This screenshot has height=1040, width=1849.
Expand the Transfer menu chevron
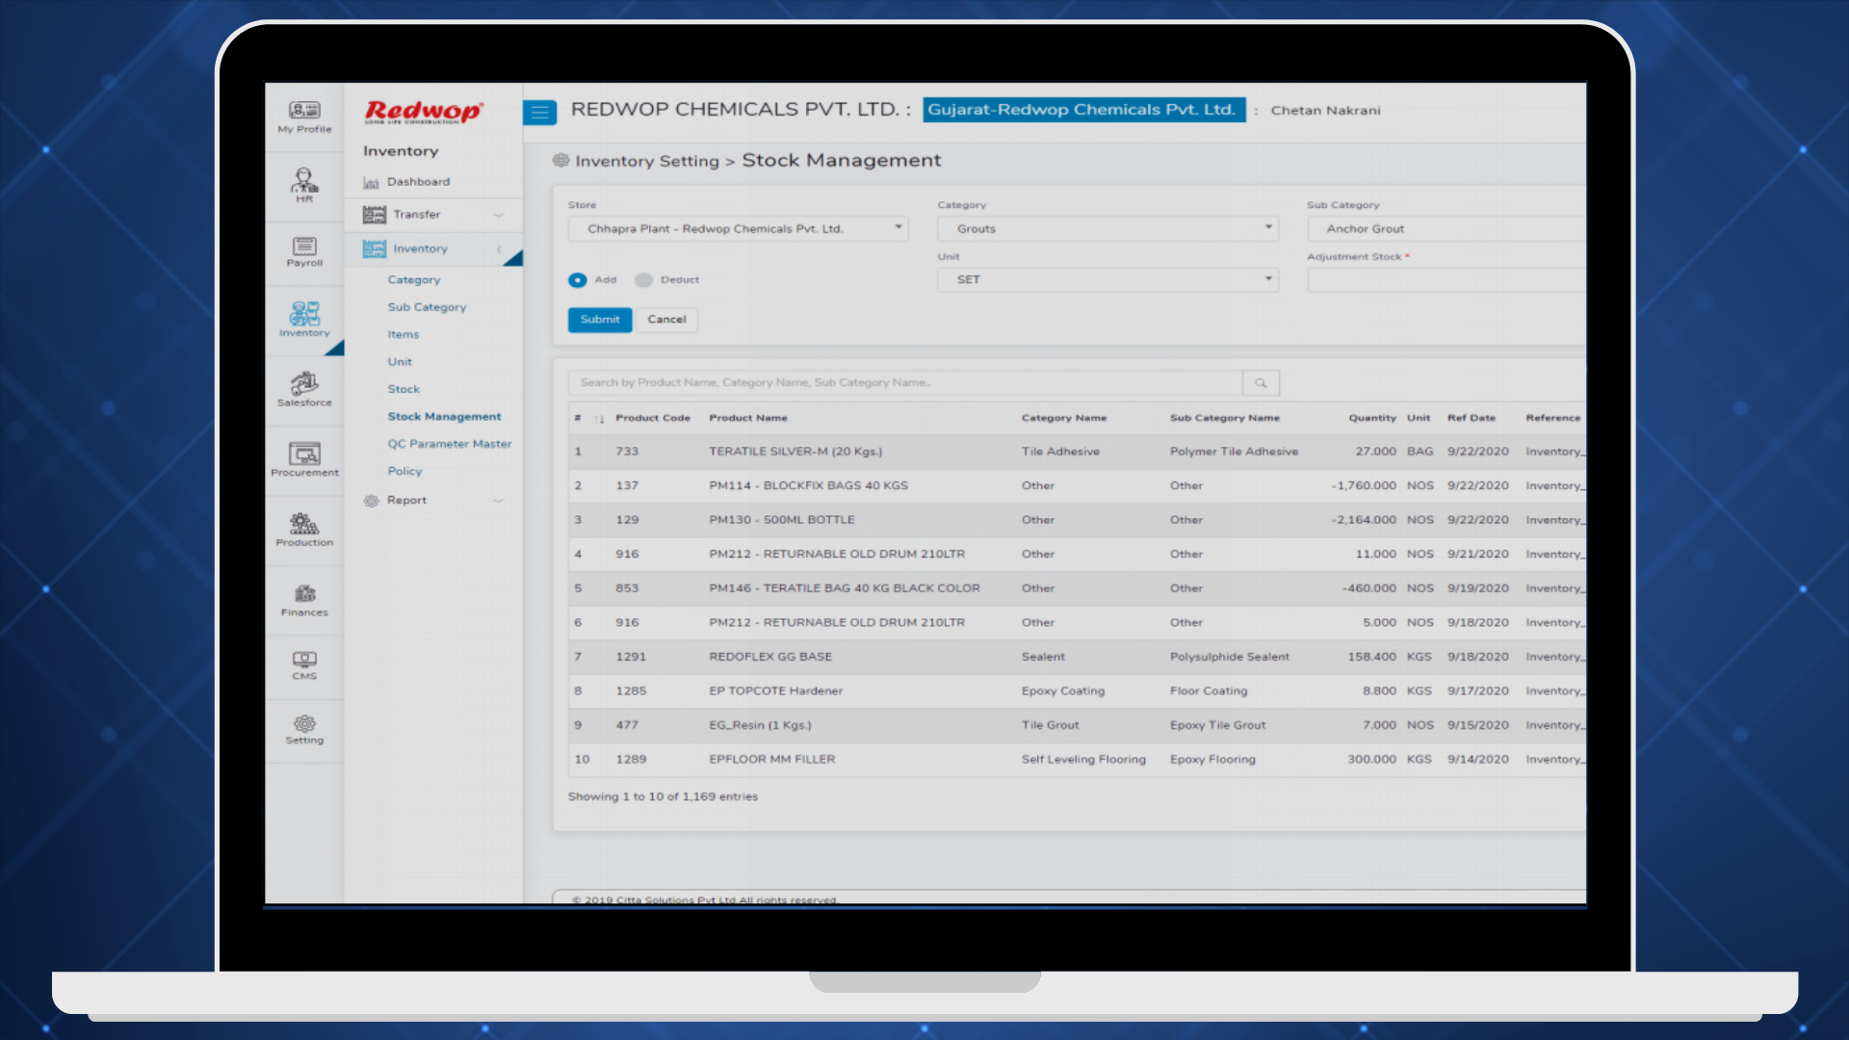(x=499, y=215)
